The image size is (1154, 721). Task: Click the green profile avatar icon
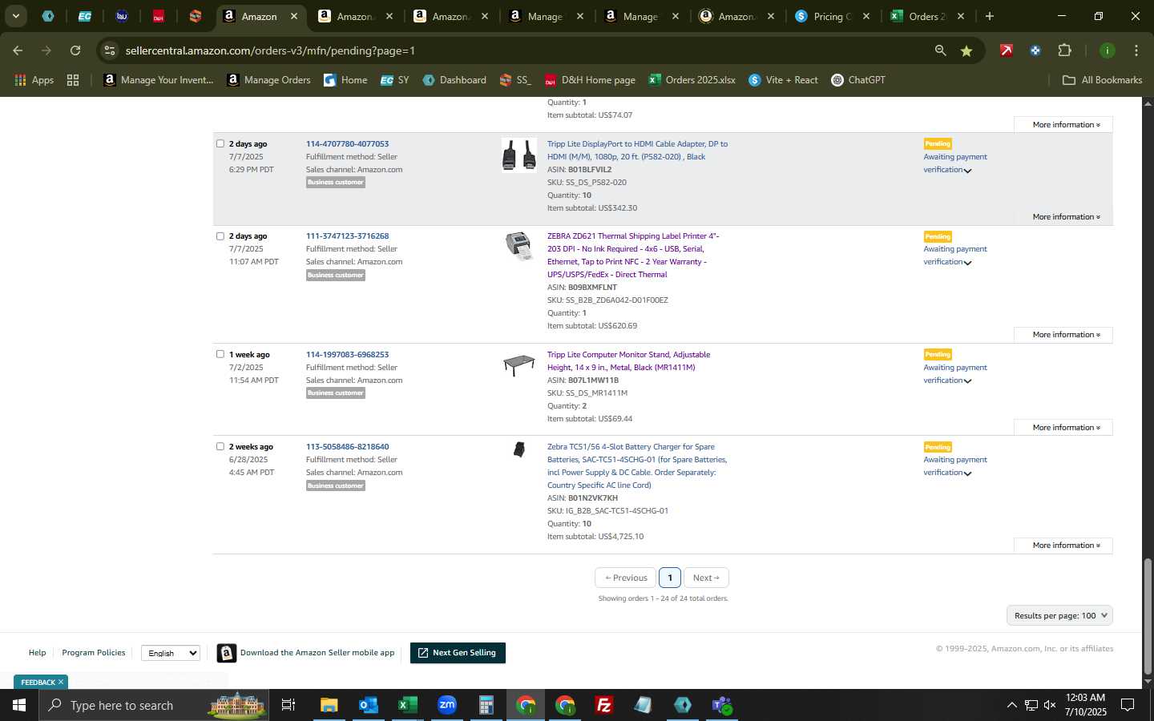point(1107,50)
